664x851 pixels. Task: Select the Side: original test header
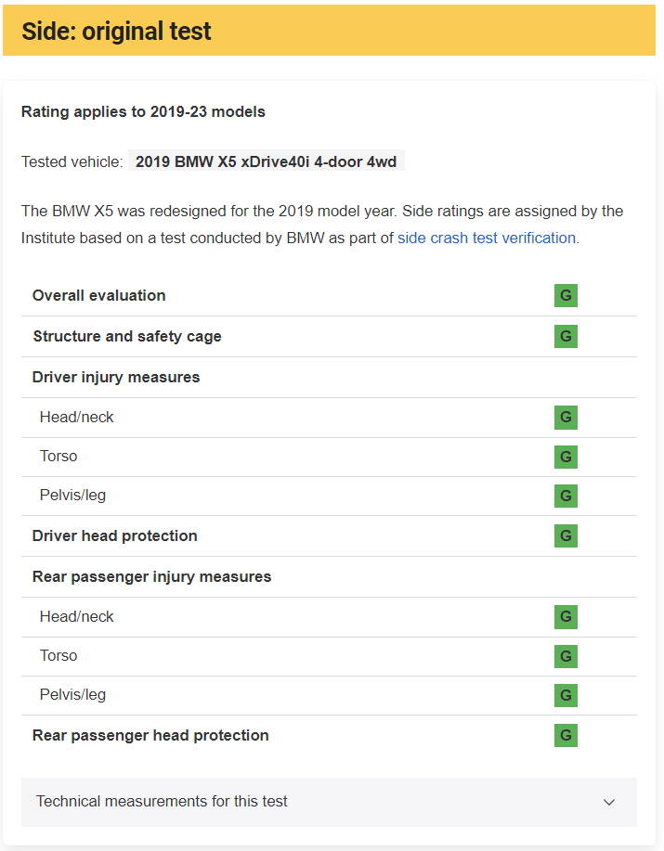tap(329, 31)
